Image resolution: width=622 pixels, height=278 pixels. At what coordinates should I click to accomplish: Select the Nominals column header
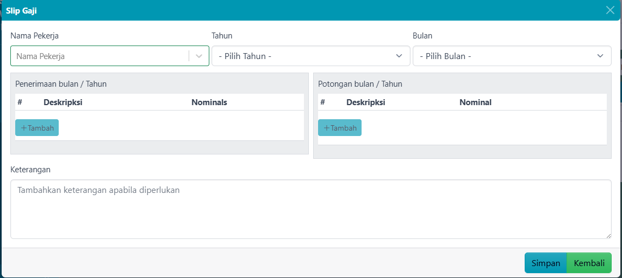[209, 102]
